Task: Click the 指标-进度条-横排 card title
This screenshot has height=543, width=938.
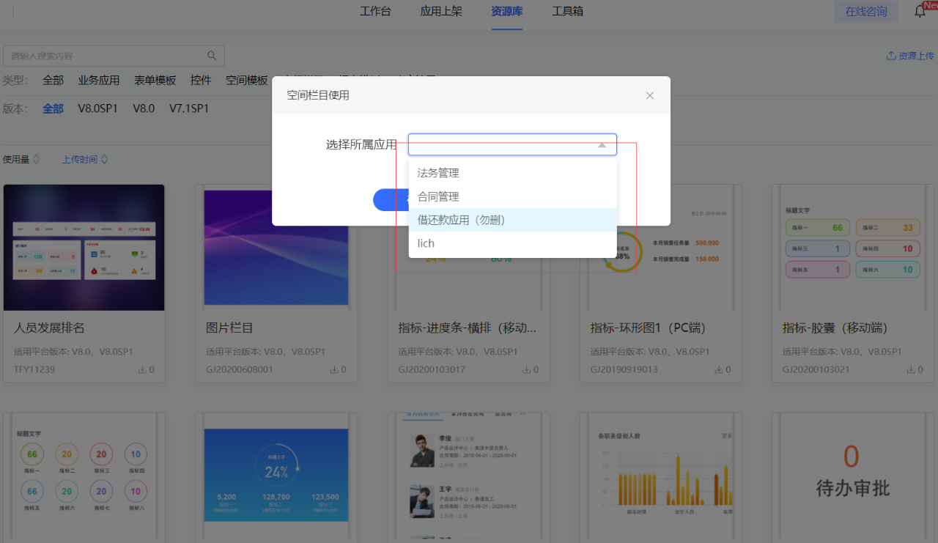Action: click(x=468, y=328)
